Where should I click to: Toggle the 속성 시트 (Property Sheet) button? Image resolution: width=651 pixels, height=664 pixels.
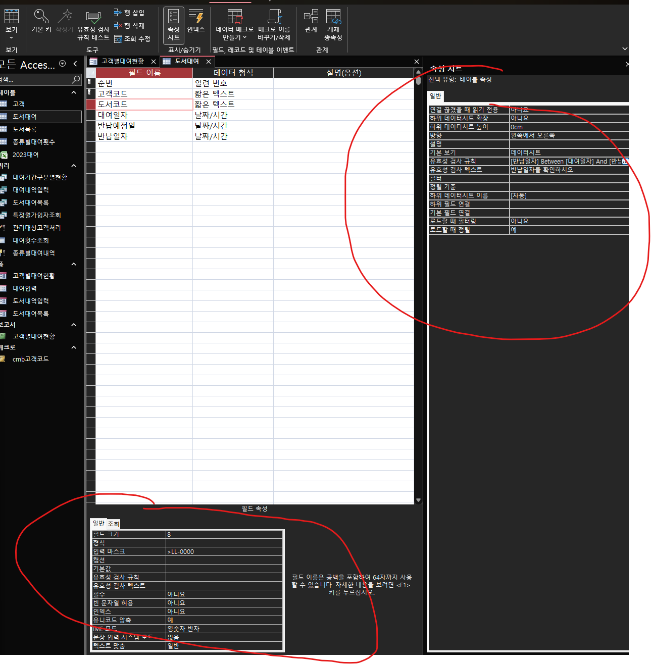pyautogui.click(x=173, y=24)
